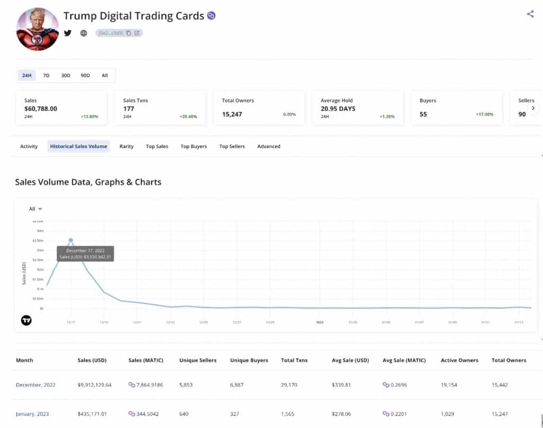Click the December 17 chart data point

(x=71, y=240)
